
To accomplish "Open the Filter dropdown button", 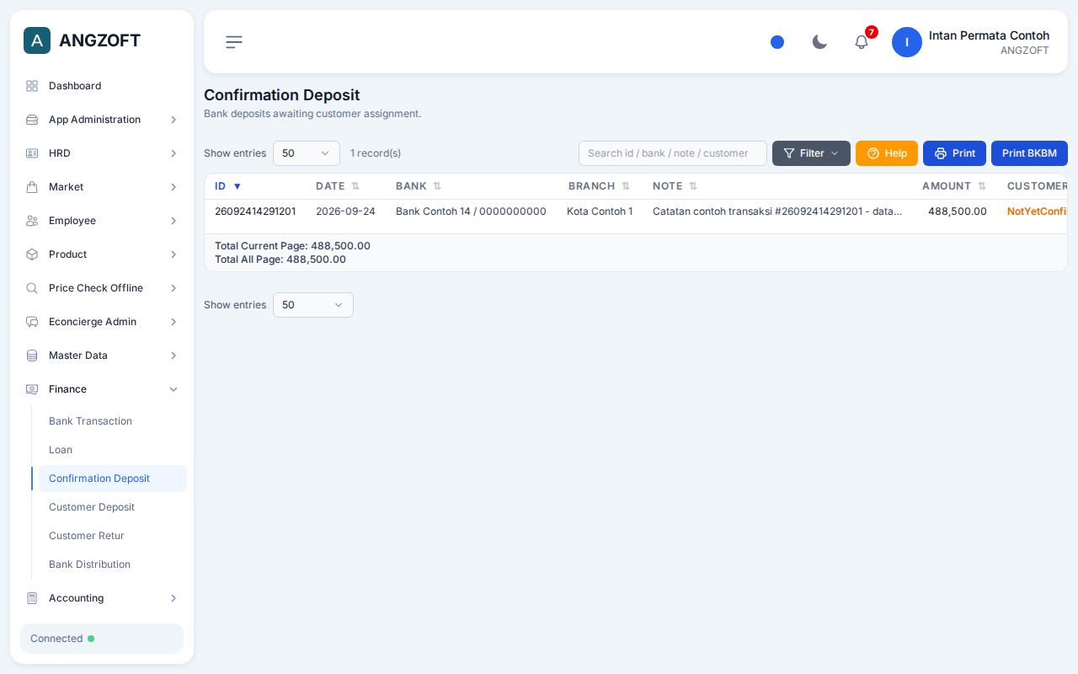I will pos(811,153).
